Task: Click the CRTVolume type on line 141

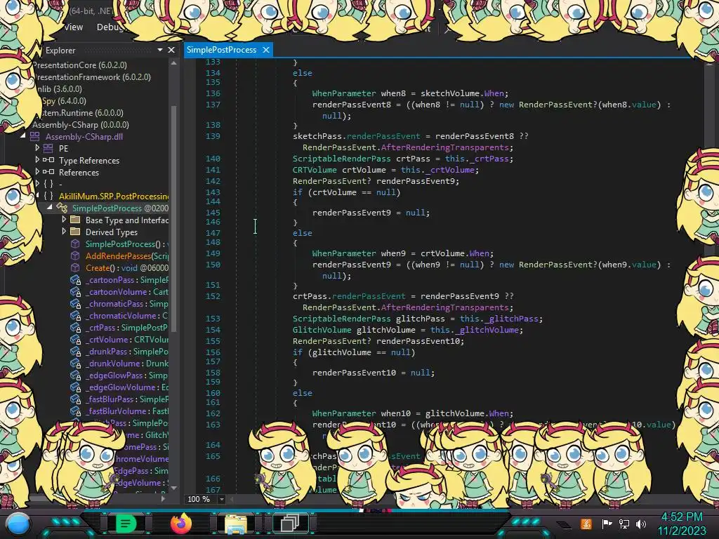Action: [x=315, y=170]
